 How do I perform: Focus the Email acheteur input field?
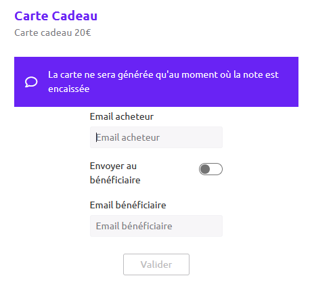pos(156,137)
